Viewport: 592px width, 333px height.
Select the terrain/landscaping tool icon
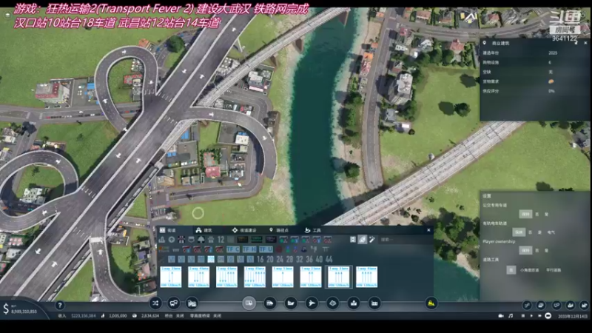point(332,303)
